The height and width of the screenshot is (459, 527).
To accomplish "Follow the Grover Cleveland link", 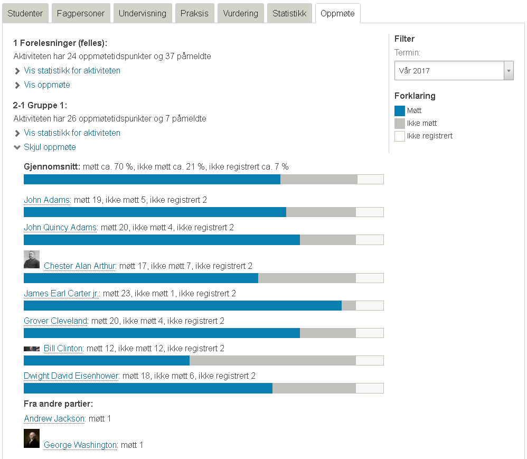I will click(x=56, y=321).
